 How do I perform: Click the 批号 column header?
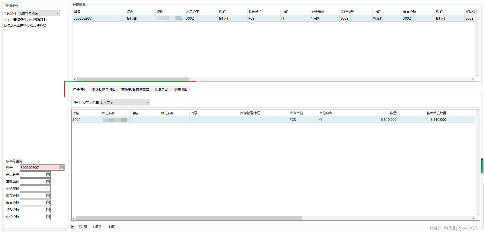pyautogui.click(x=214, y=113)
